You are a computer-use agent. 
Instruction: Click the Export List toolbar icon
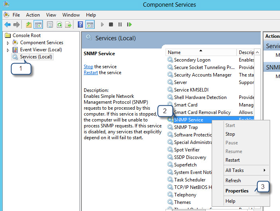(x=68, y=24)
